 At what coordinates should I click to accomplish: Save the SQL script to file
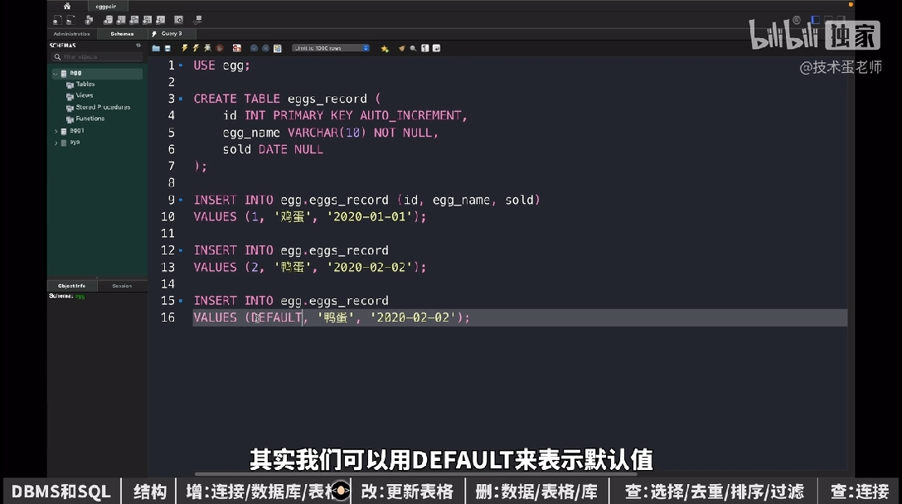click(167, 48)
